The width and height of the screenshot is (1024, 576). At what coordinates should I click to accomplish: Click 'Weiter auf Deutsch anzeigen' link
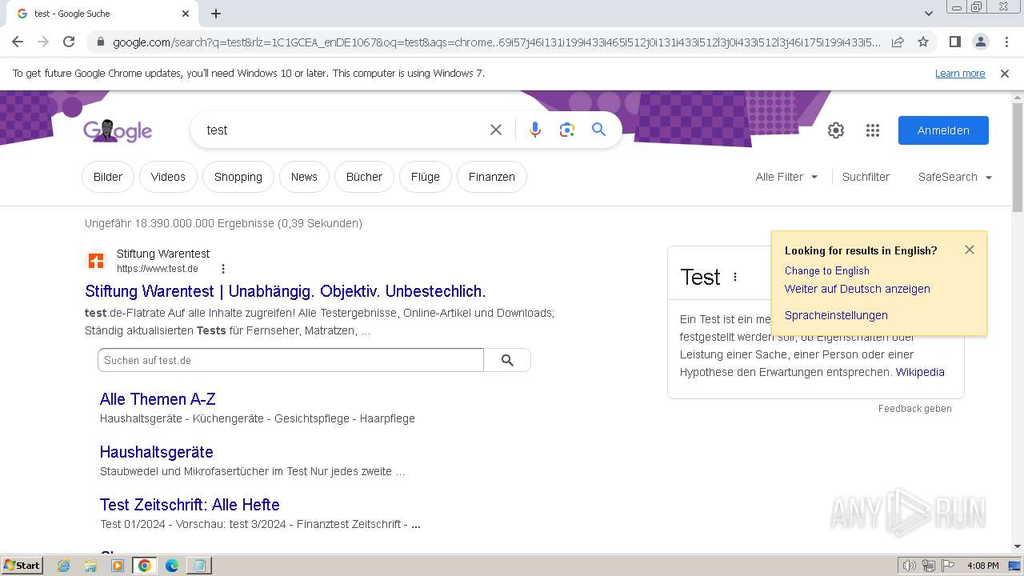pos(858,289)
